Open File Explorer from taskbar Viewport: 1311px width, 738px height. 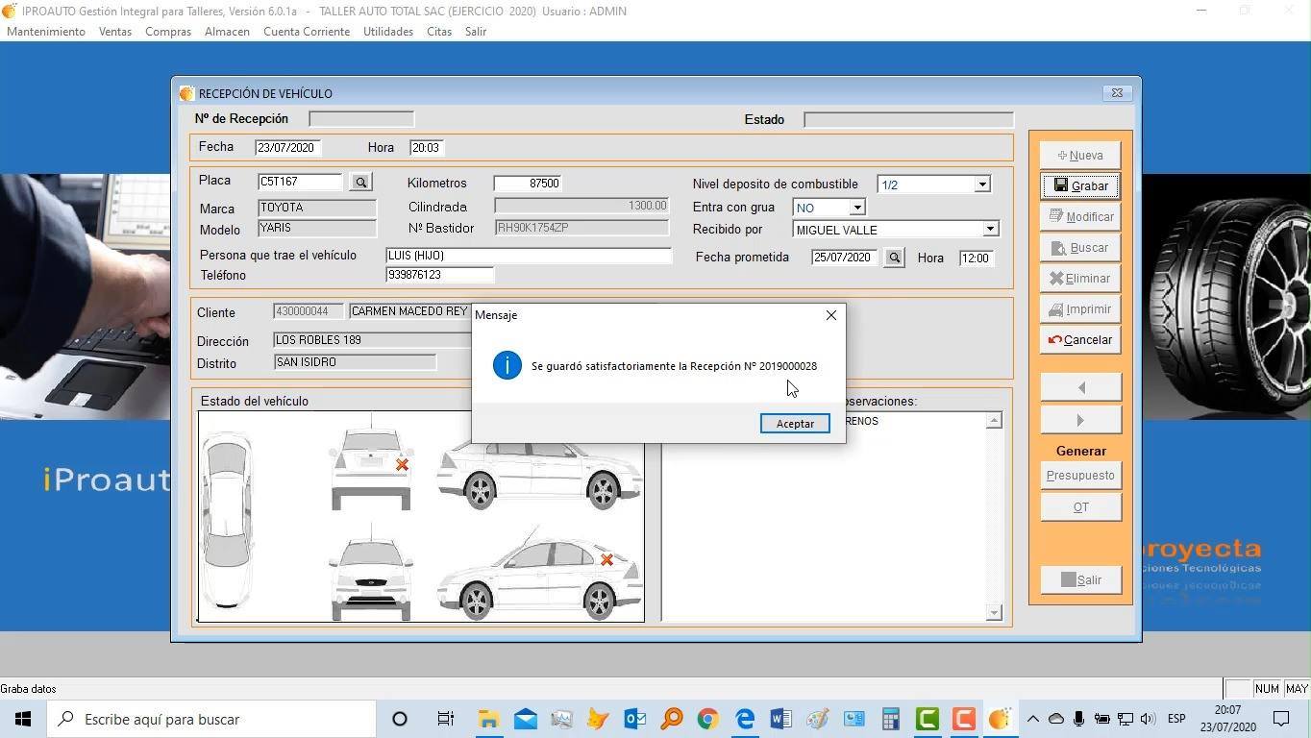488,719
